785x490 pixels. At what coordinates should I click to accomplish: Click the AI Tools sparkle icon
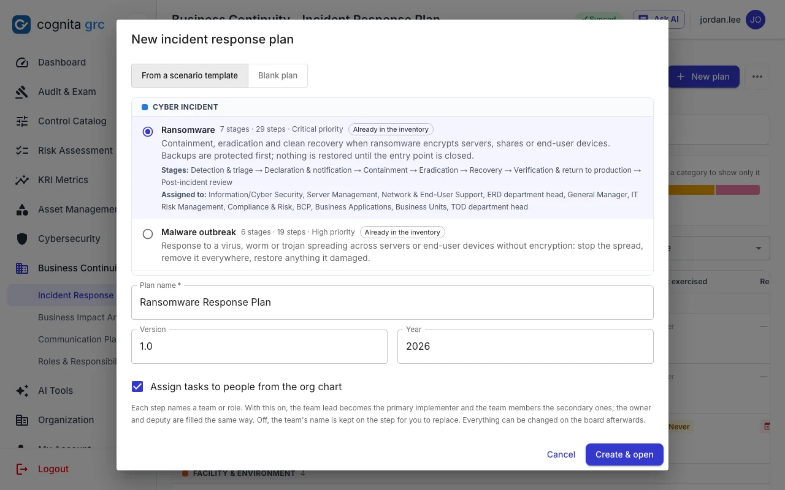(x=22, y=391)
